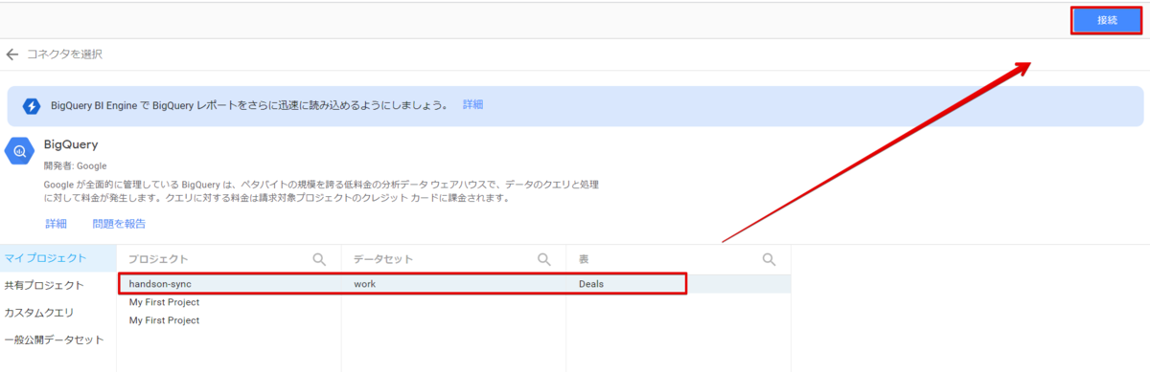This screenshot has width=1150, height=372.
Task: Search projects with プロジェクト magnifier icon
Action: click(x=319, y=259)
